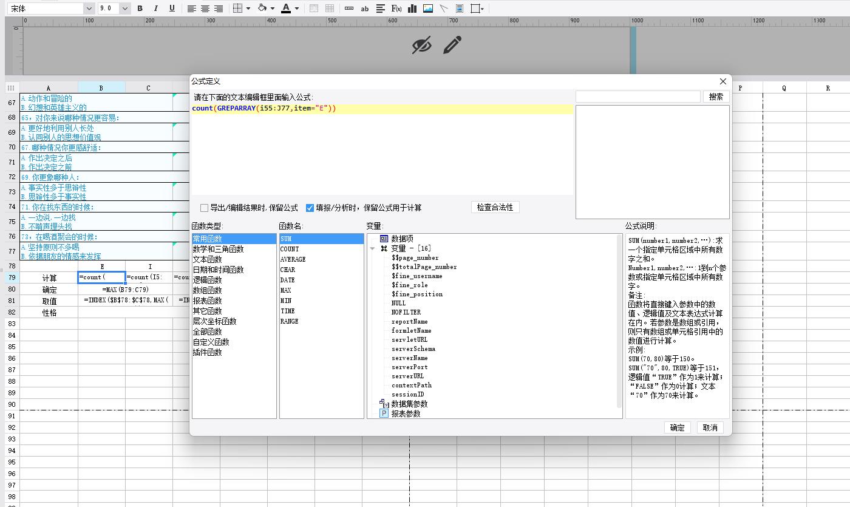Click the unmerge cells grid icon
The height and width of the screenshot is (507, 850).
[x=329, y=9]
